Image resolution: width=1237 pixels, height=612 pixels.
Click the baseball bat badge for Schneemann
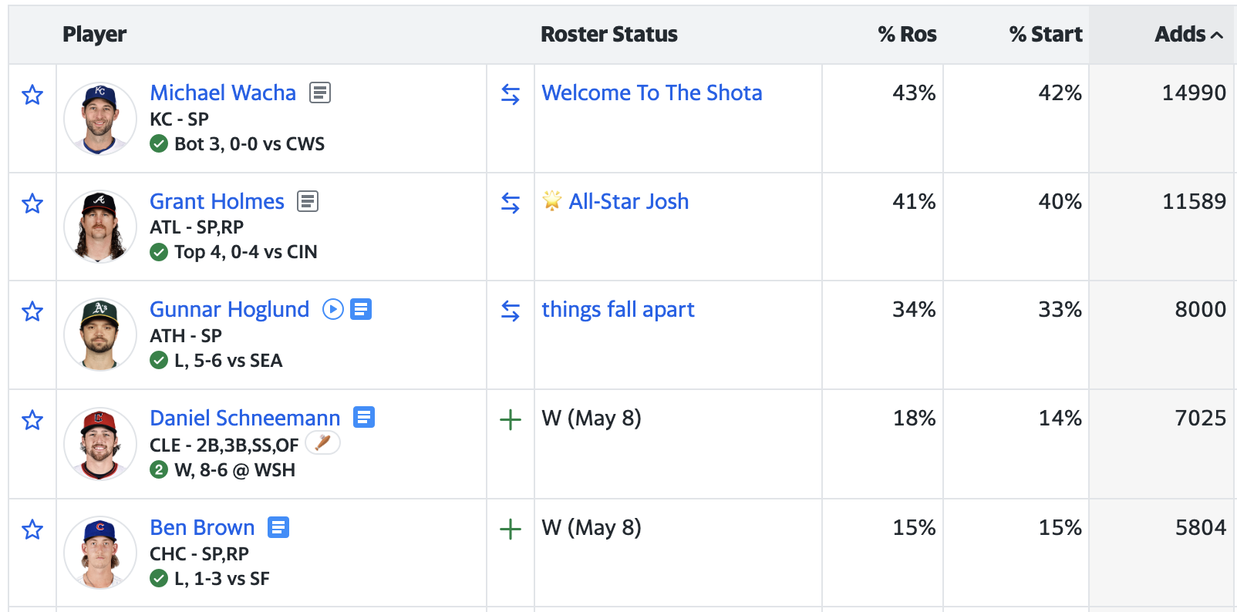pyautogui.click(x=323, y=442)
